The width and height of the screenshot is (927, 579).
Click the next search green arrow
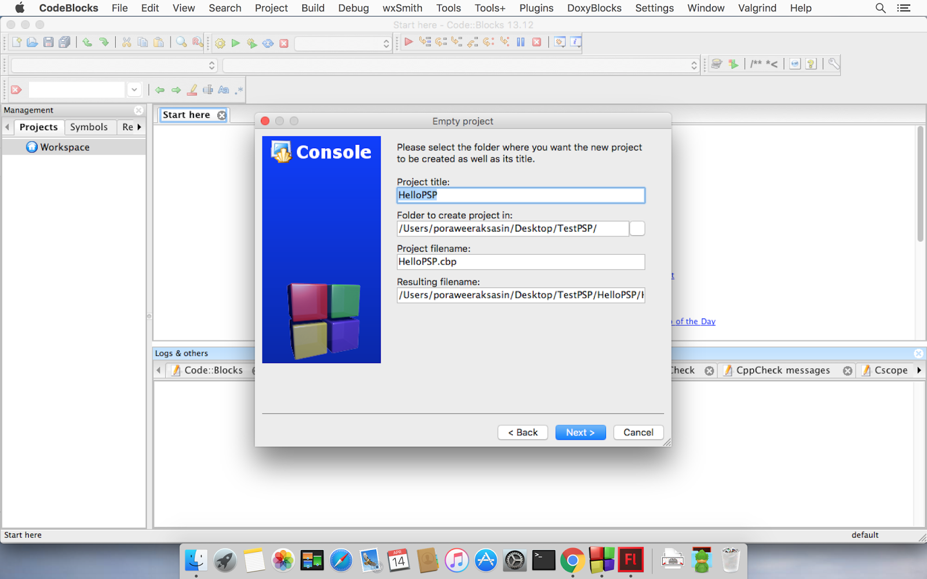(x=176, y=90)
